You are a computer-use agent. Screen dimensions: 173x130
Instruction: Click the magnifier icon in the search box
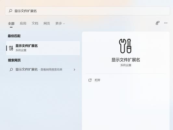click(x=10, y=11)
